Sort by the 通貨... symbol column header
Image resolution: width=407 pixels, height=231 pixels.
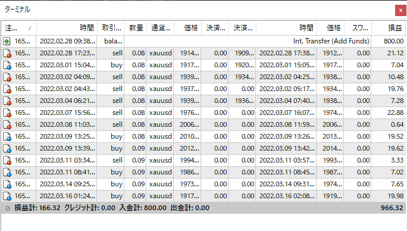[x=161, y=28]
